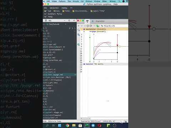The image size is (171, 128).
Task: Open File Explorer from the taskbar
Action: (74, 126)
